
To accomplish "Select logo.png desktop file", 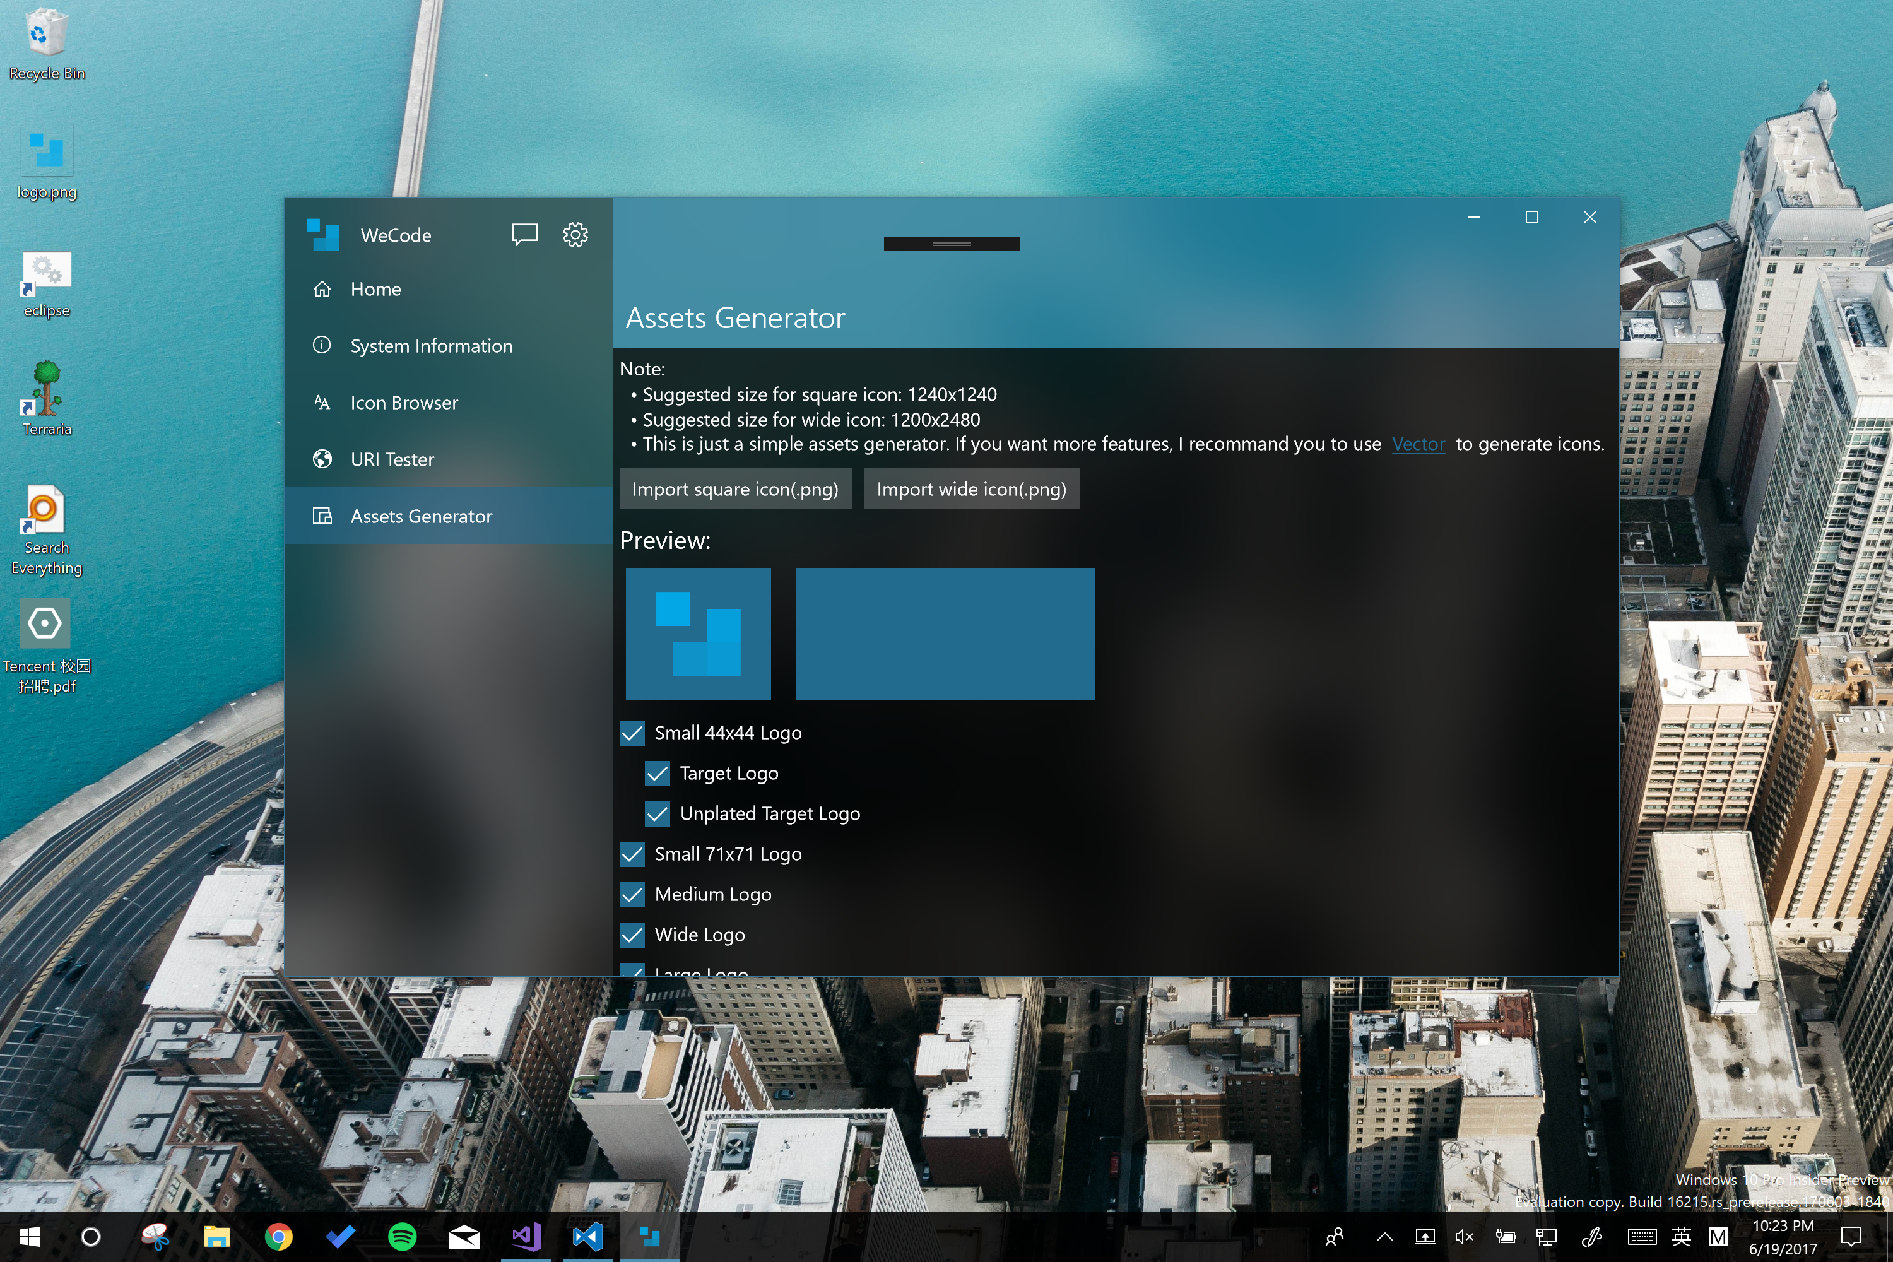I will [47, 163].
